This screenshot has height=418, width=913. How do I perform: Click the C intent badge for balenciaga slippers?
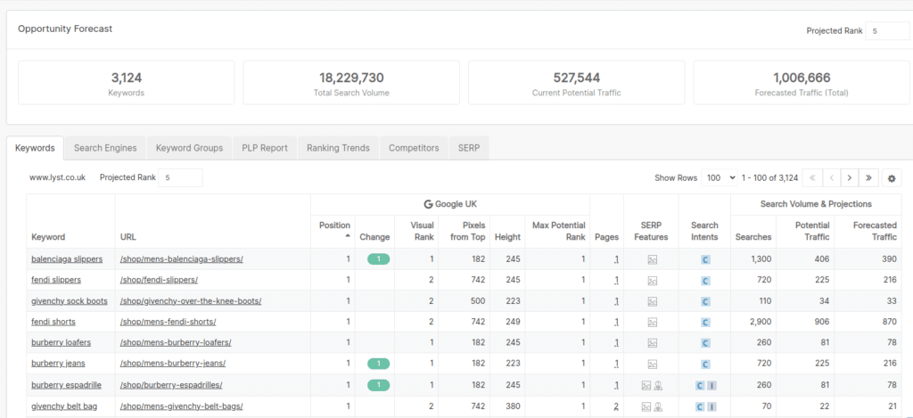tap(705, 259)
